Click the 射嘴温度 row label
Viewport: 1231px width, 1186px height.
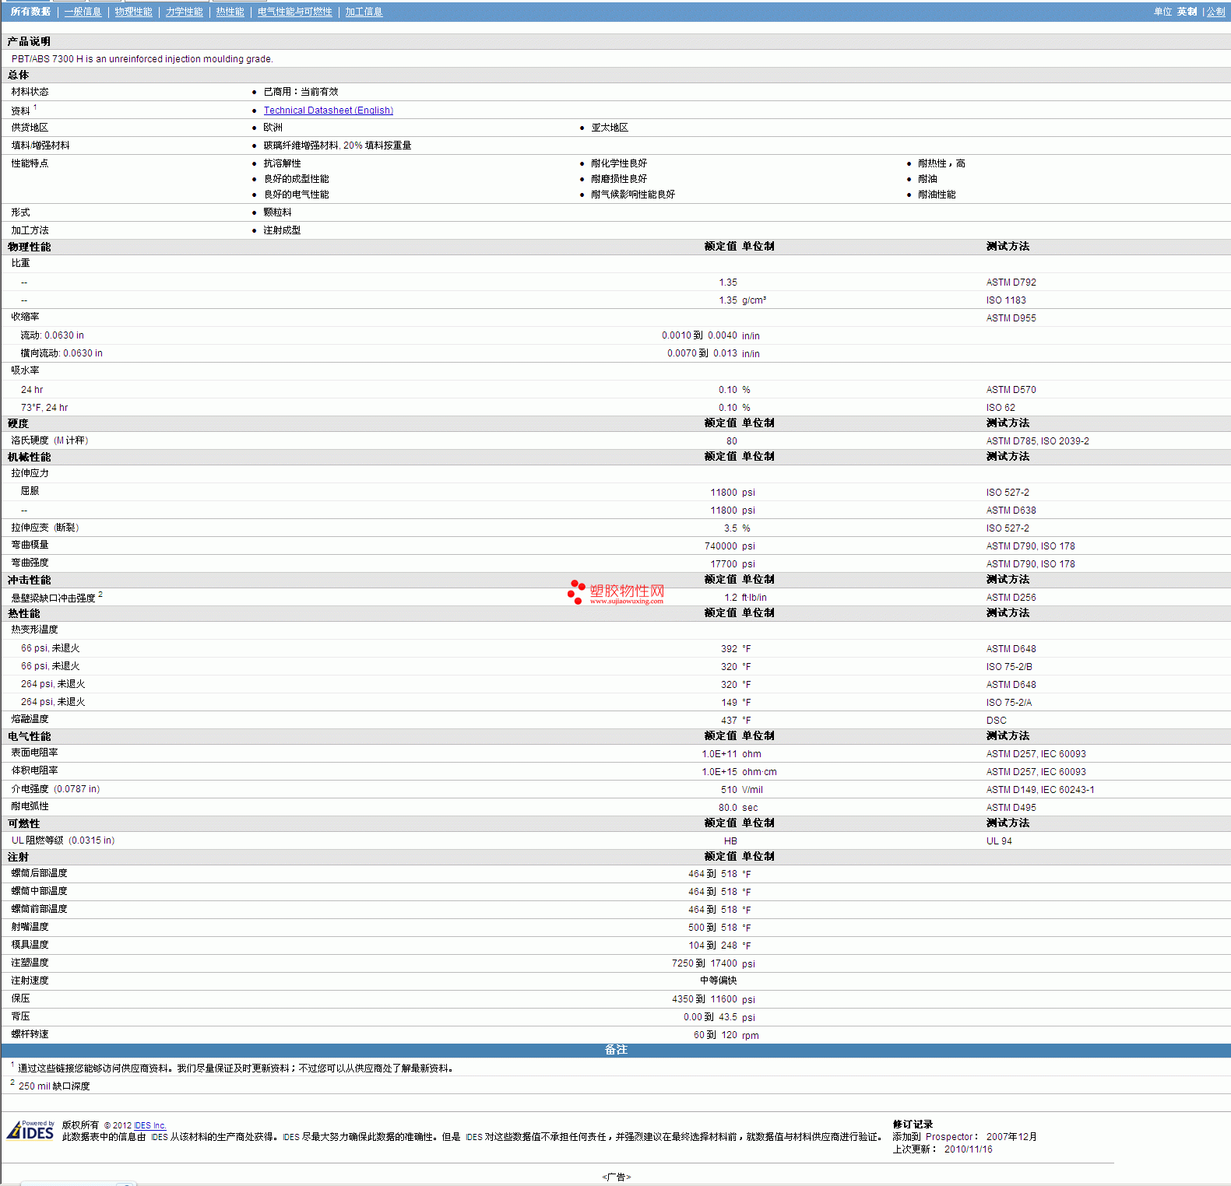tap(30, 927)
